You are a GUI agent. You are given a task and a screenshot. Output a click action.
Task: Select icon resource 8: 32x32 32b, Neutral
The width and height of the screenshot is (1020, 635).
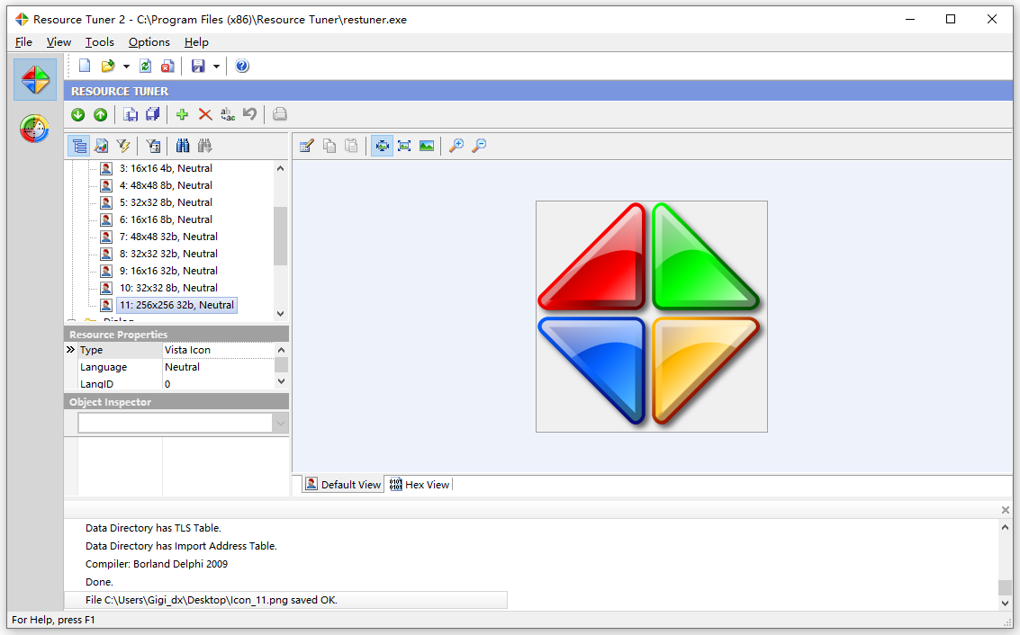(x=167, y=254)
